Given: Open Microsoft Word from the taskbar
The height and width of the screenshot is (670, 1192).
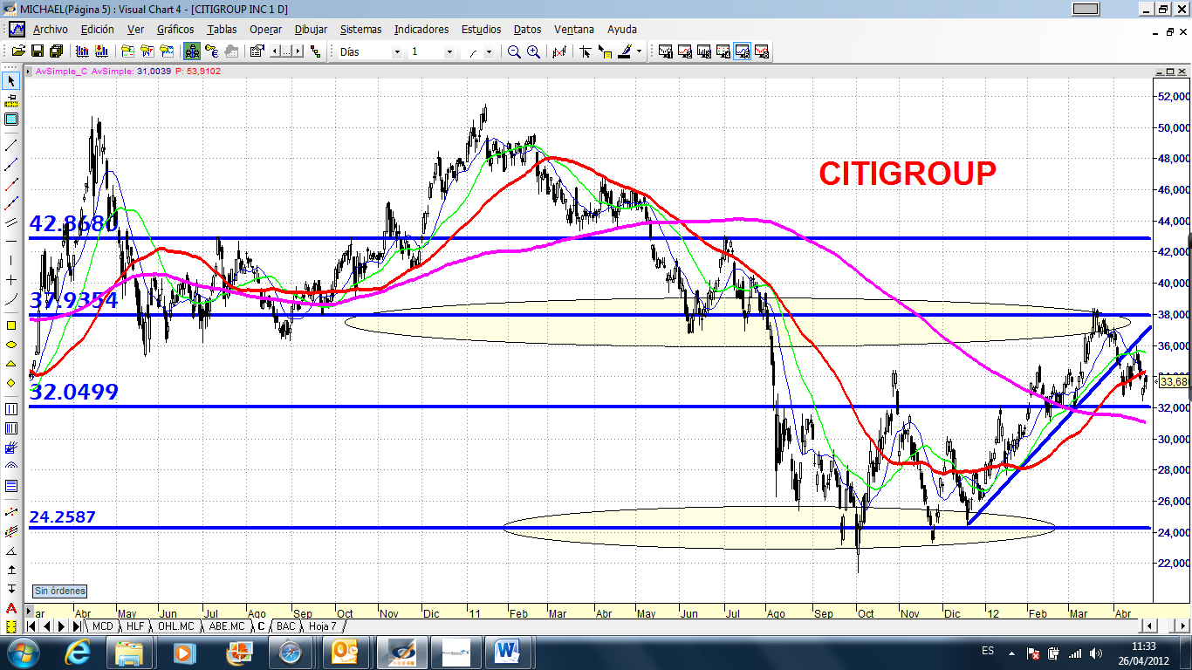Looking at the screenshot, I should tap(506, 652).
